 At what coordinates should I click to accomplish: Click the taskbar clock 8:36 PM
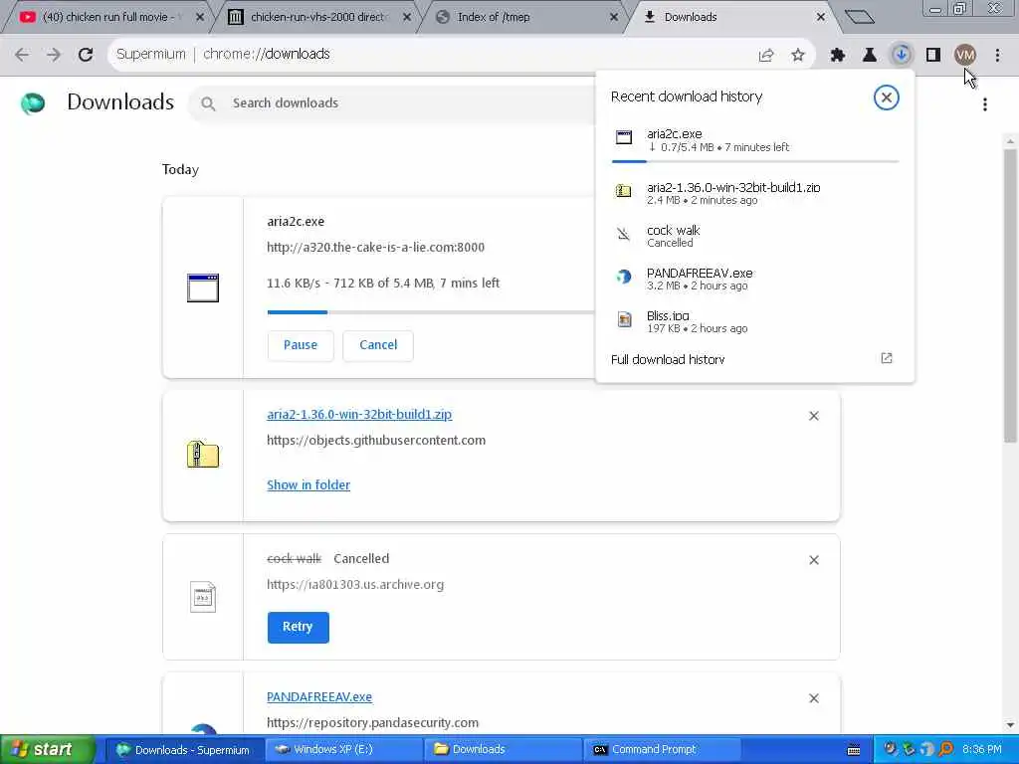[981, 750]
